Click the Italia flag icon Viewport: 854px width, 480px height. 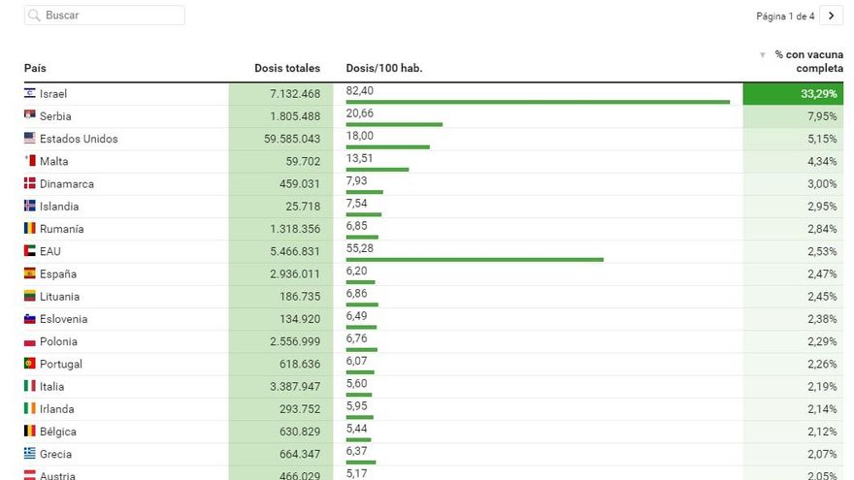30,386
